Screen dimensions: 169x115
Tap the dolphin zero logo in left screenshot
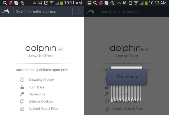pyautogui.click(x=44, y=48)
